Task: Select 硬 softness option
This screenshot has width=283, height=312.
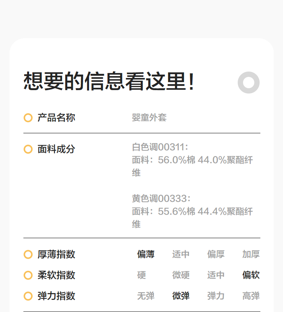Action: [141, 275]
